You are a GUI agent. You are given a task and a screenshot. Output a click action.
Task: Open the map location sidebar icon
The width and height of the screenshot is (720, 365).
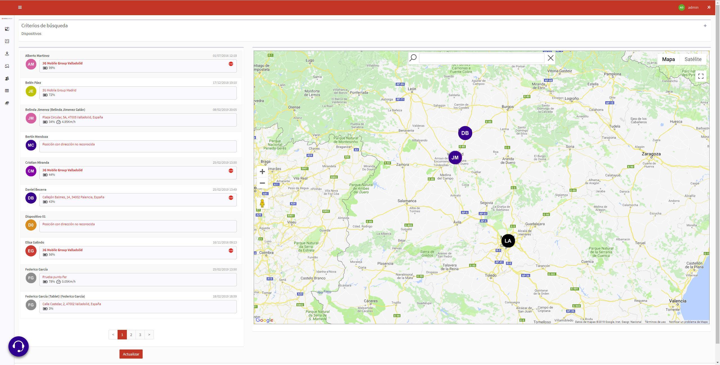7,29
